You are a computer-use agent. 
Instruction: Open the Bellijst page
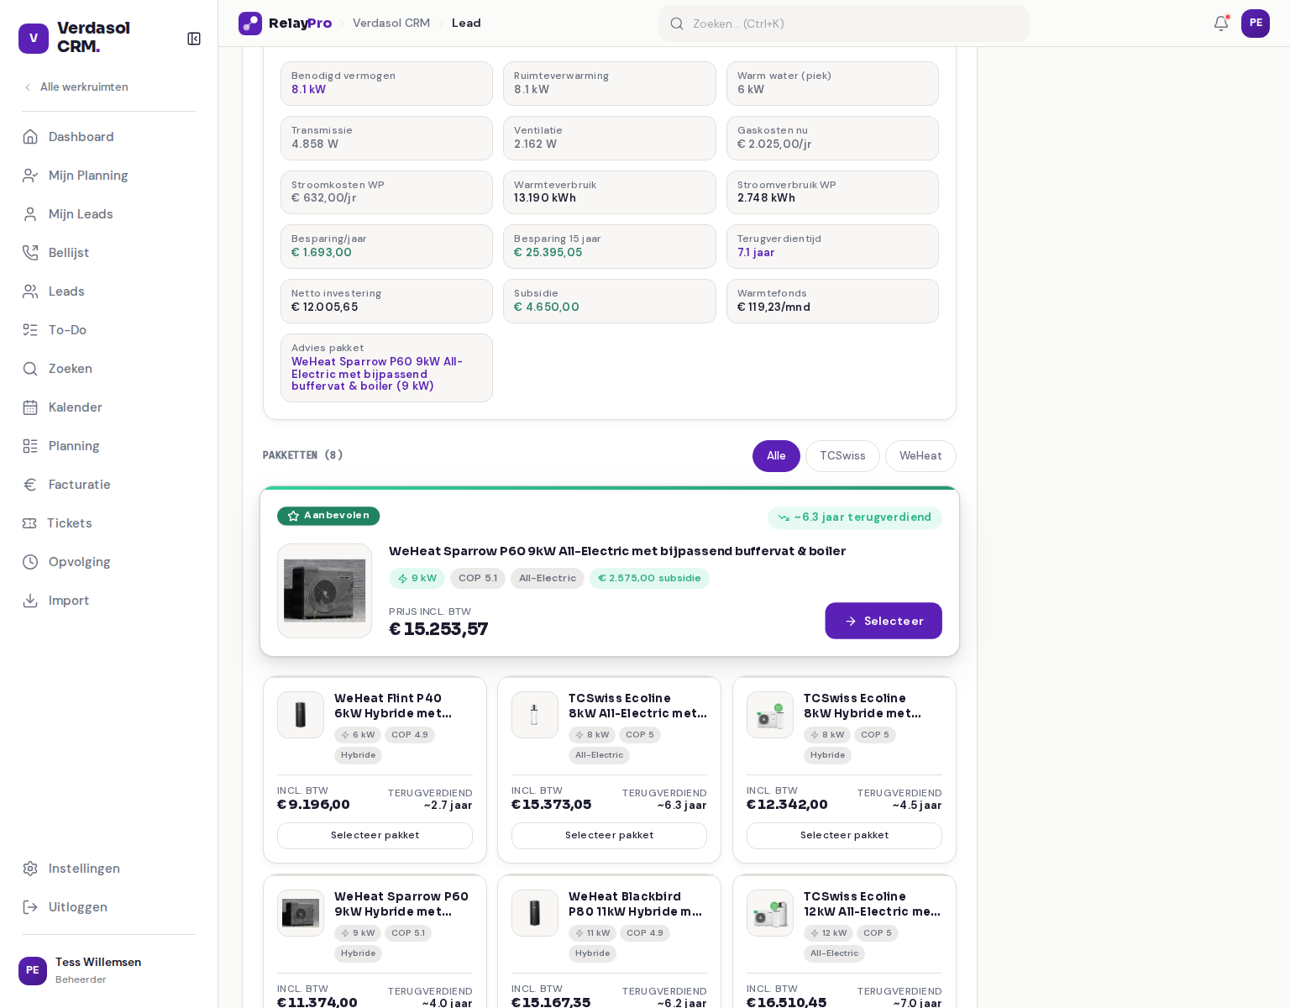tap(108, 253)
